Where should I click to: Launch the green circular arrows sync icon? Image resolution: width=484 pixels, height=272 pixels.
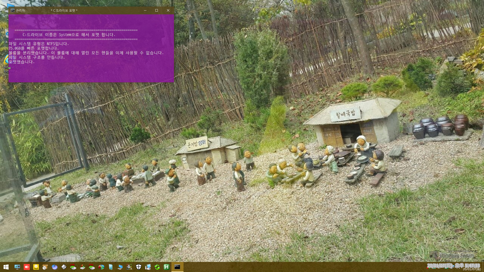tap(157, 267)
